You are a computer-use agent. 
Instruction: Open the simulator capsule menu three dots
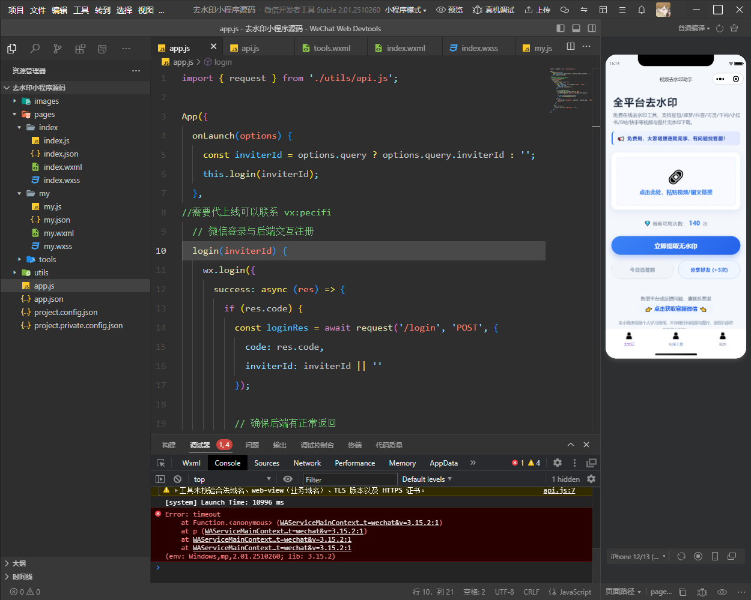(720, 79)
